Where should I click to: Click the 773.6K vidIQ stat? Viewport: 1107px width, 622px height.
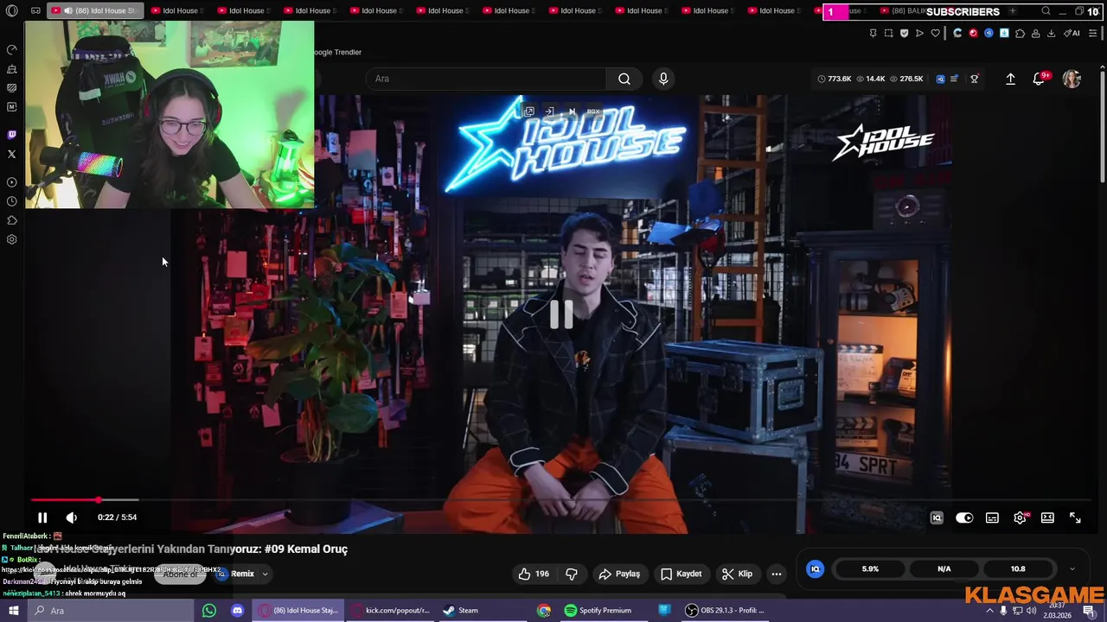[835, 79]
